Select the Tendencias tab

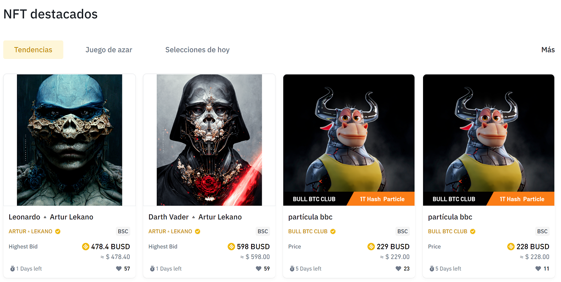click(x=33, y=50)
